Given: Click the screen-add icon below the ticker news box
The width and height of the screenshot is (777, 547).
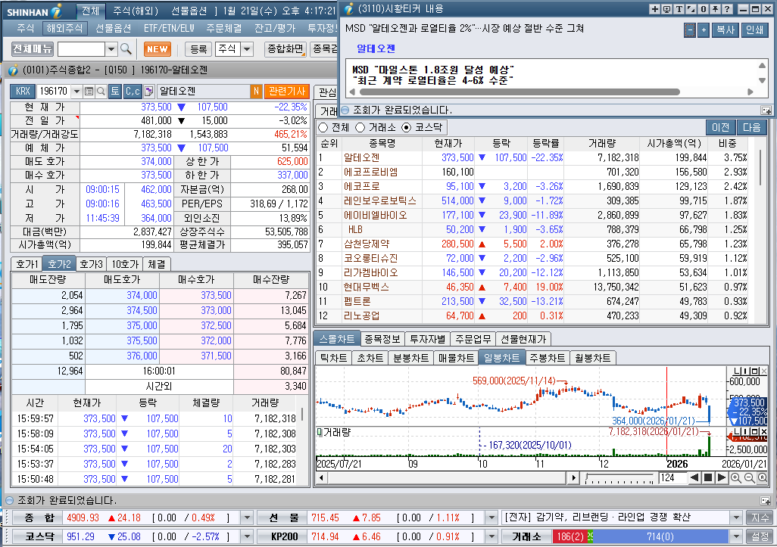Looking at the screenshot, I should [x=766, y=110].
